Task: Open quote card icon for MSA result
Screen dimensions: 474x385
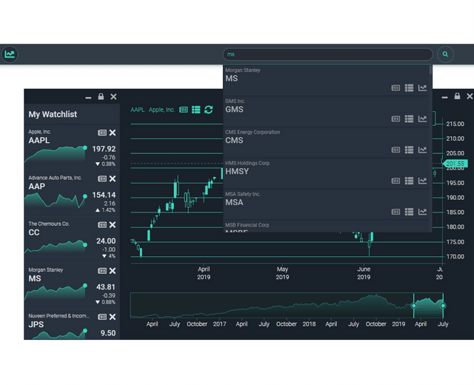Action: pyautogui.click(x=395, y=212)
